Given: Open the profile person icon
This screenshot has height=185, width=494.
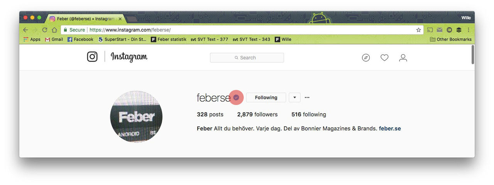Looking at the screenshot, I should click(403, 58).
